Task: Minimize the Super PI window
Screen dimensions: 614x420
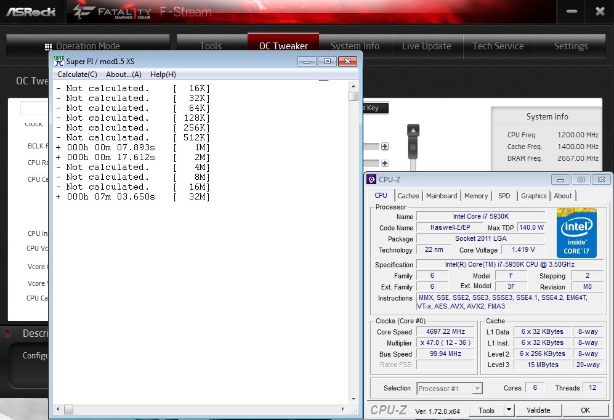Action: coord(307,62)
